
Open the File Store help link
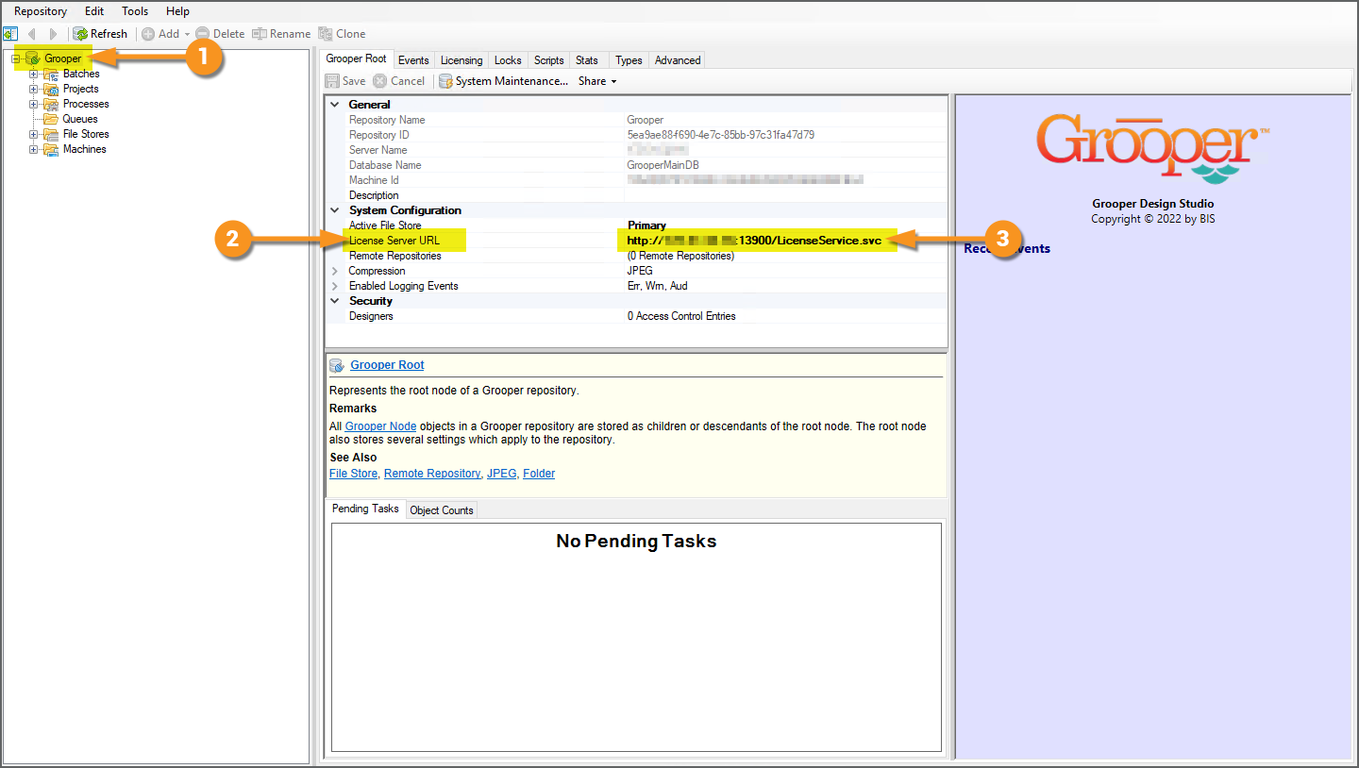[353, 474]
